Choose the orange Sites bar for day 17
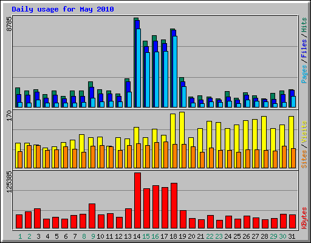Screen dimensions: 311x243 [x=166, y=155]
